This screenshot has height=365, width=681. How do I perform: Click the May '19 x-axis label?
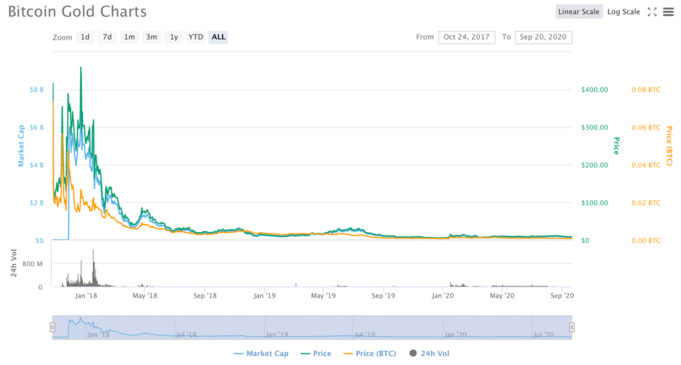(x=323, y=296)
